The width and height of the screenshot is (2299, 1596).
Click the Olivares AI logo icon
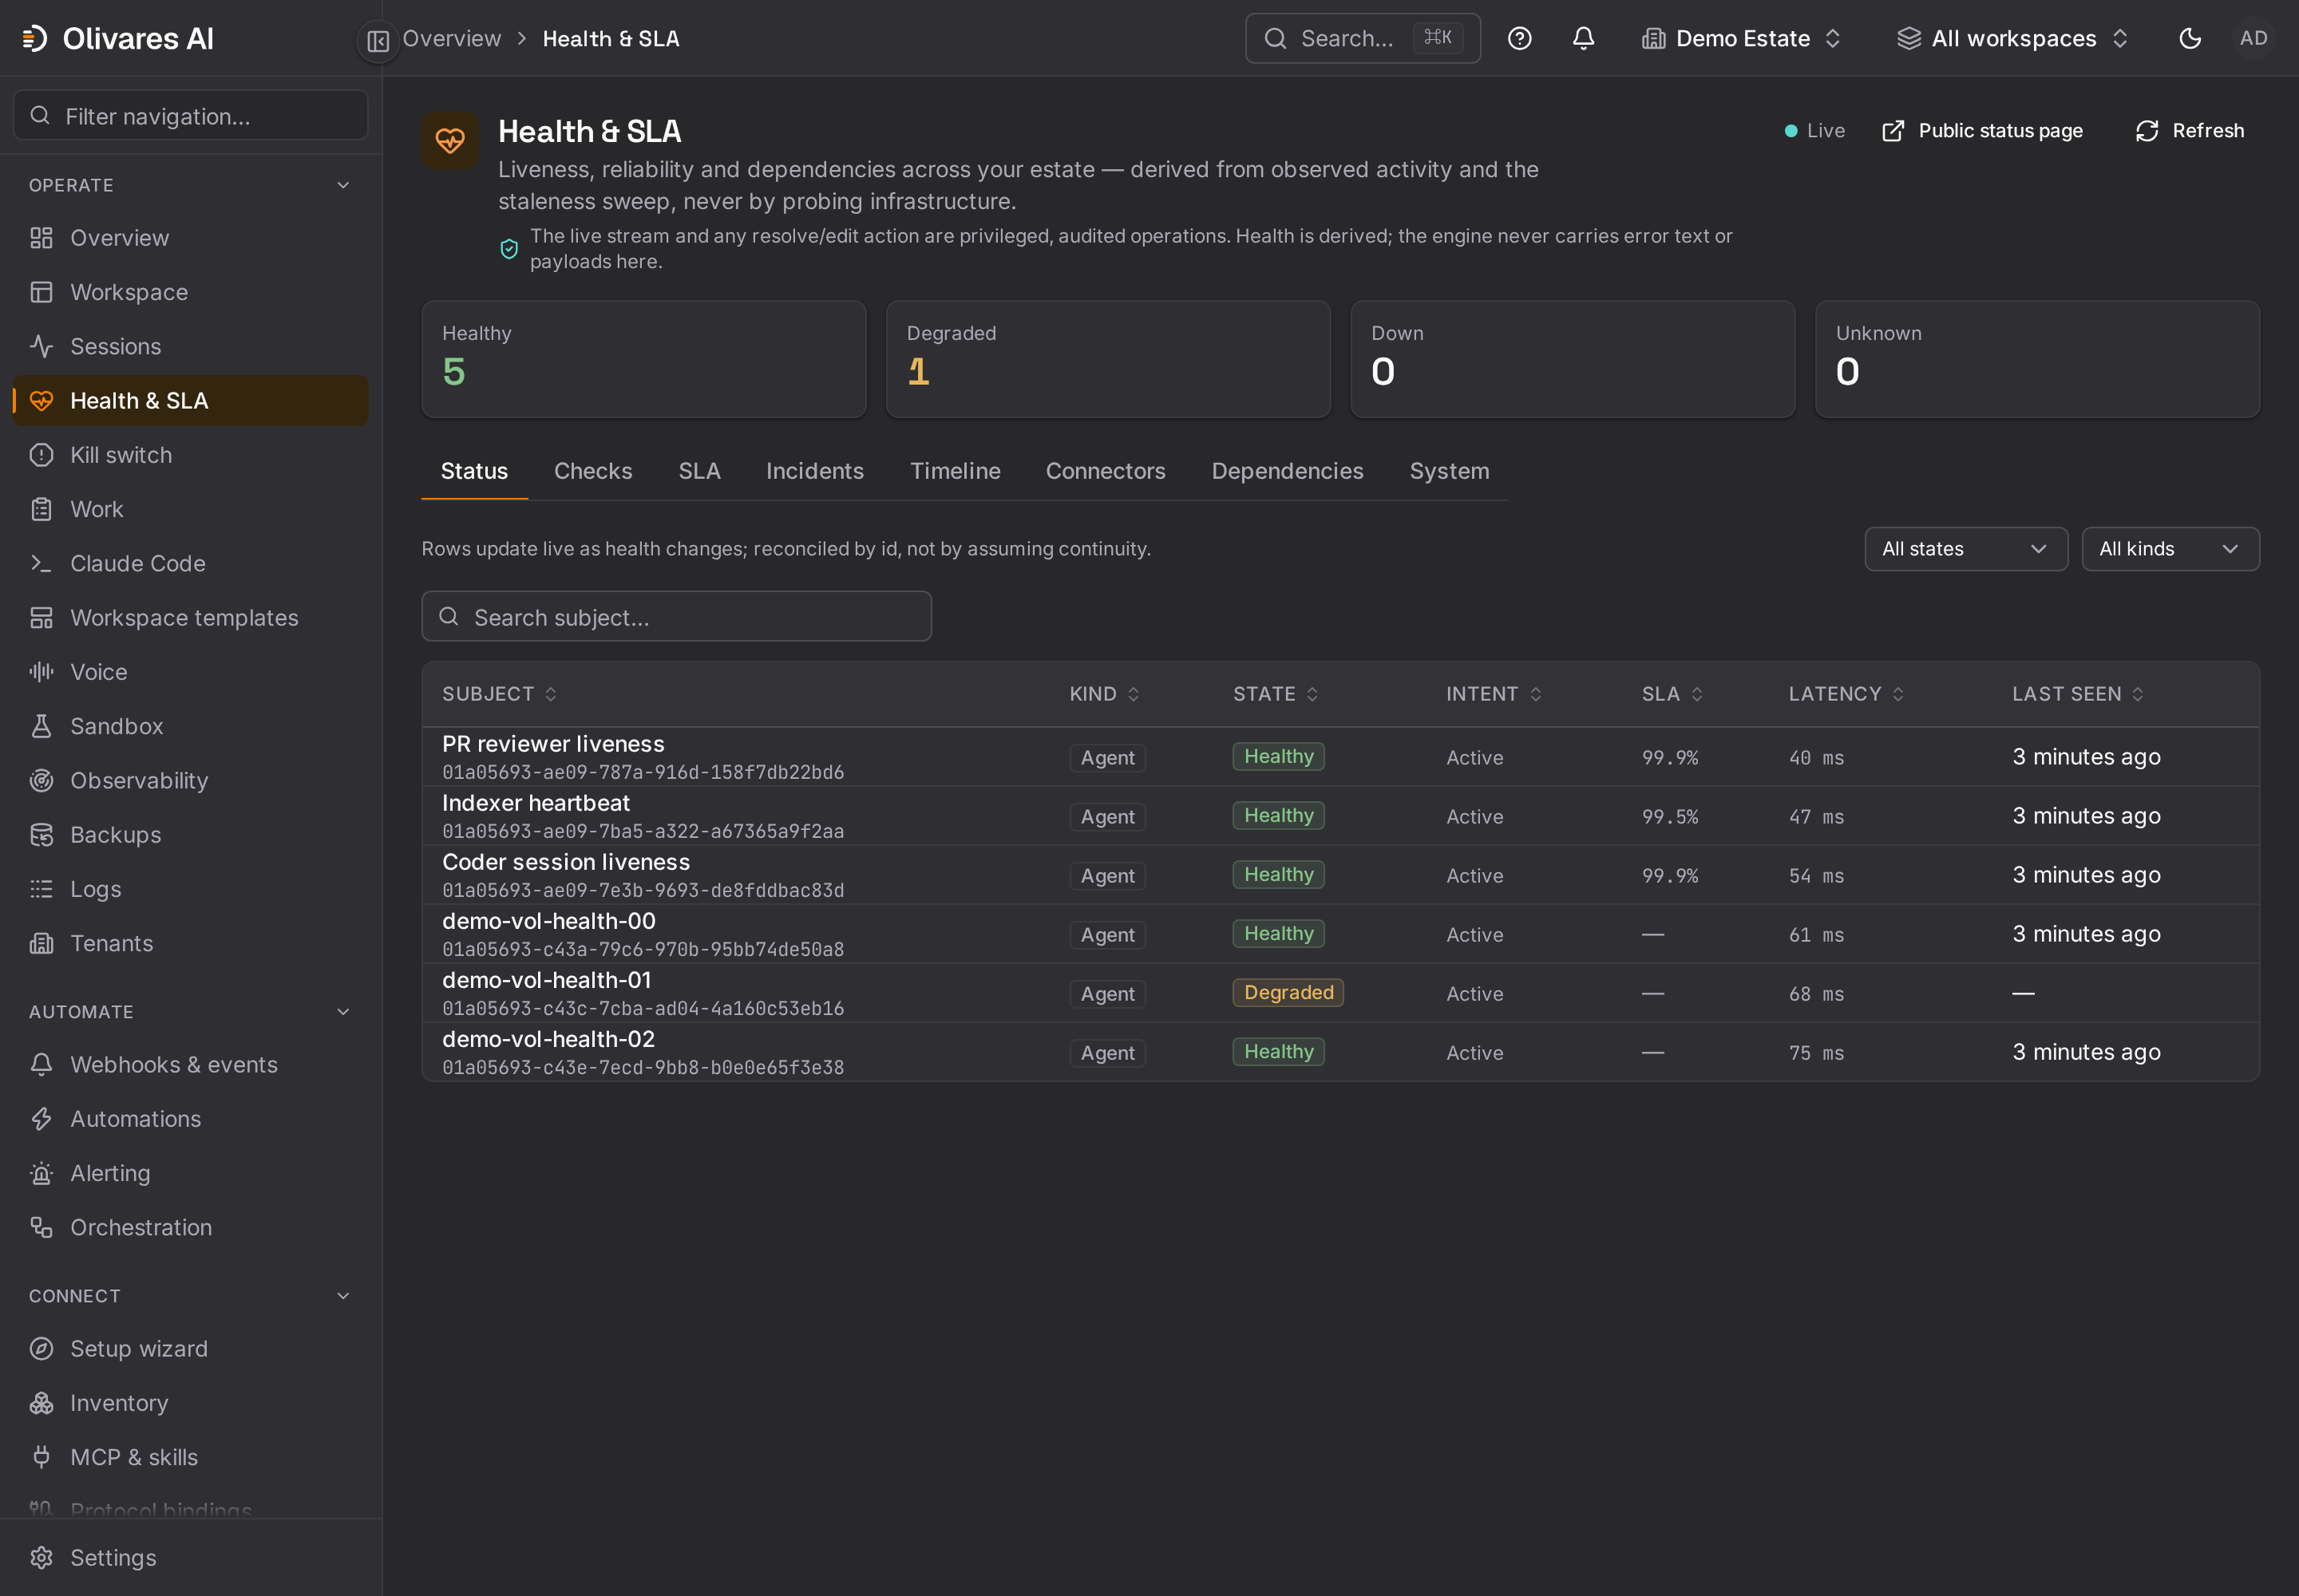pos(35,38)
